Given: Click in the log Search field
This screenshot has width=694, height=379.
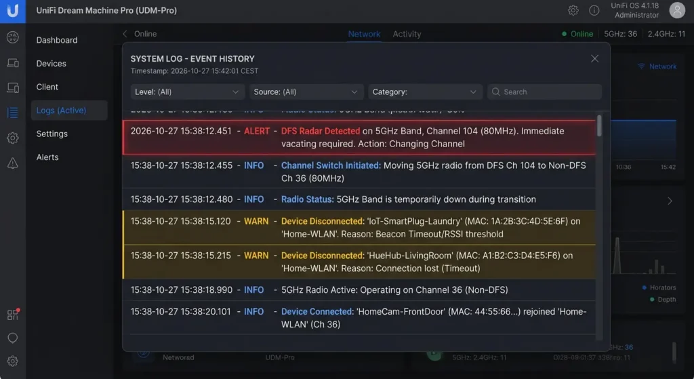Looking at the screenshot, I should click(x=544, y=92).
